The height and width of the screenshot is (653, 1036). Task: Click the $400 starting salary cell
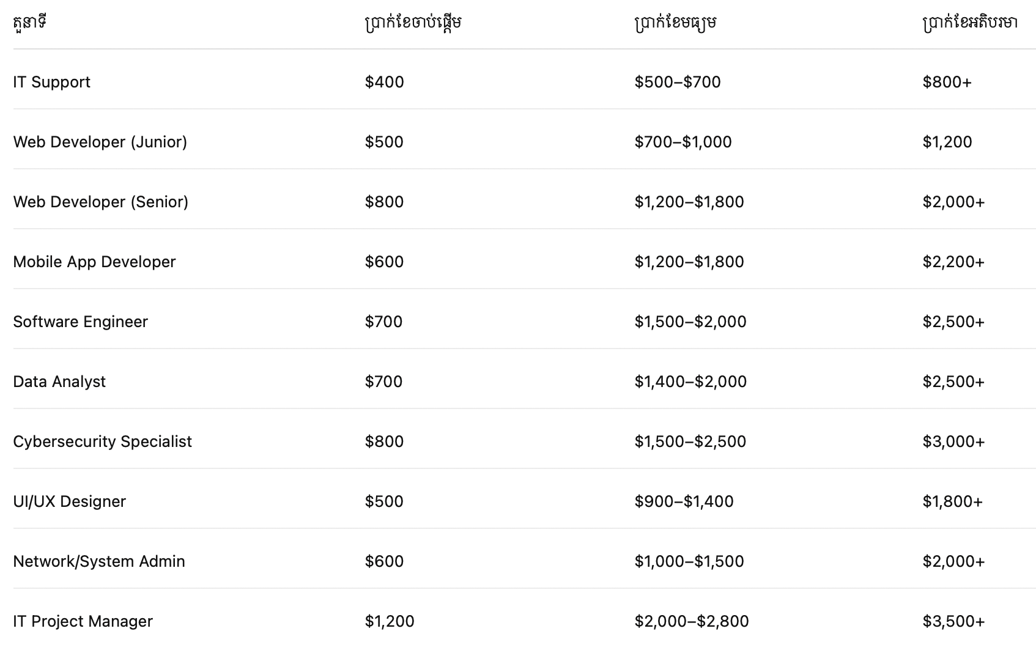click(x=384, y=82)
